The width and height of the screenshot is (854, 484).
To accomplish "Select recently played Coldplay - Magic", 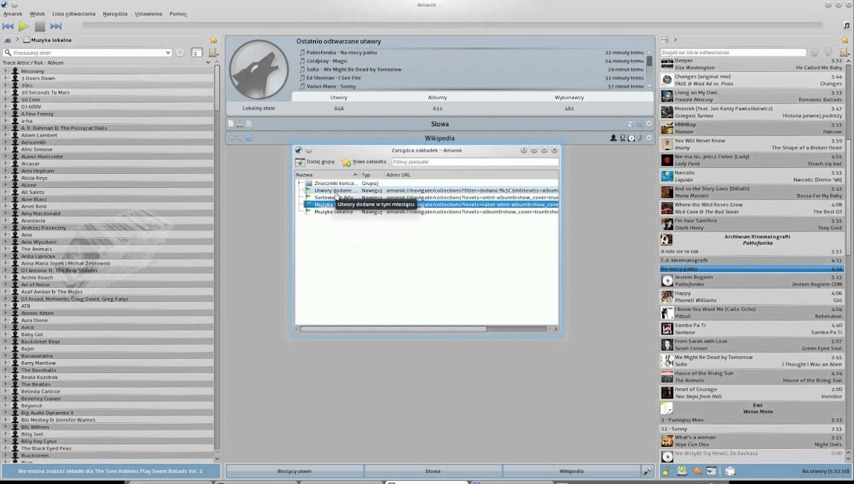I will coord(327,61).
